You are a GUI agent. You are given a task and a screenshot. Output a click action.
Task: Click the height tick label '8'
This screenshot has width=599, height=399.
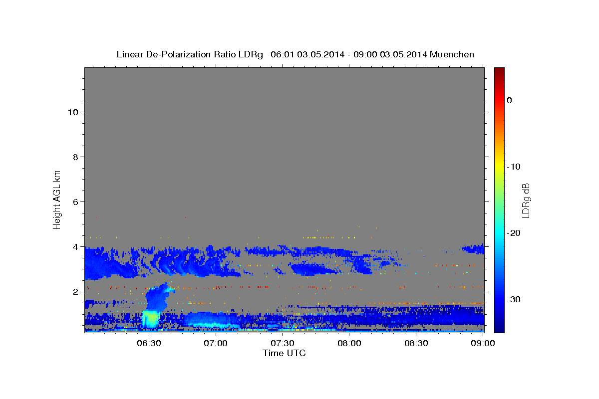point(75,157)
